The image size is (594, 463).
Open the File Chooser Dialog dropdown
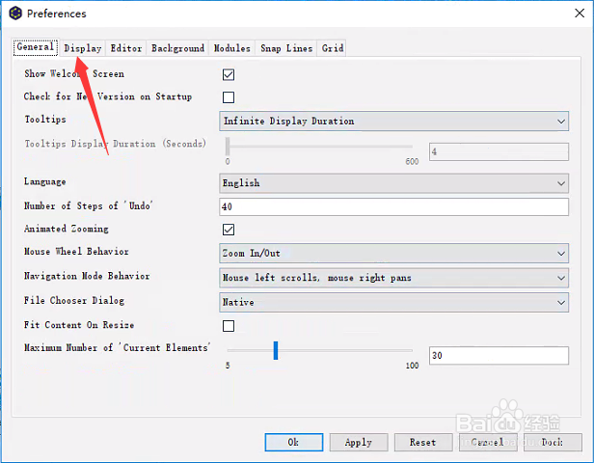(x=393, y=302)
